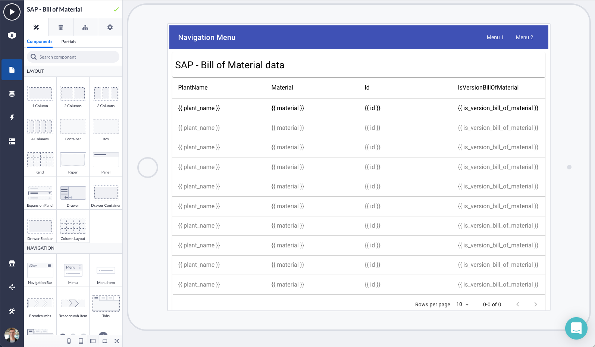595x347 pixels.
Task: Open the chat support bubble
Action: point(576,328)
